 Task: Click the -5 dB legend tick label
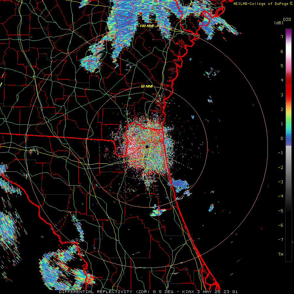281,211
